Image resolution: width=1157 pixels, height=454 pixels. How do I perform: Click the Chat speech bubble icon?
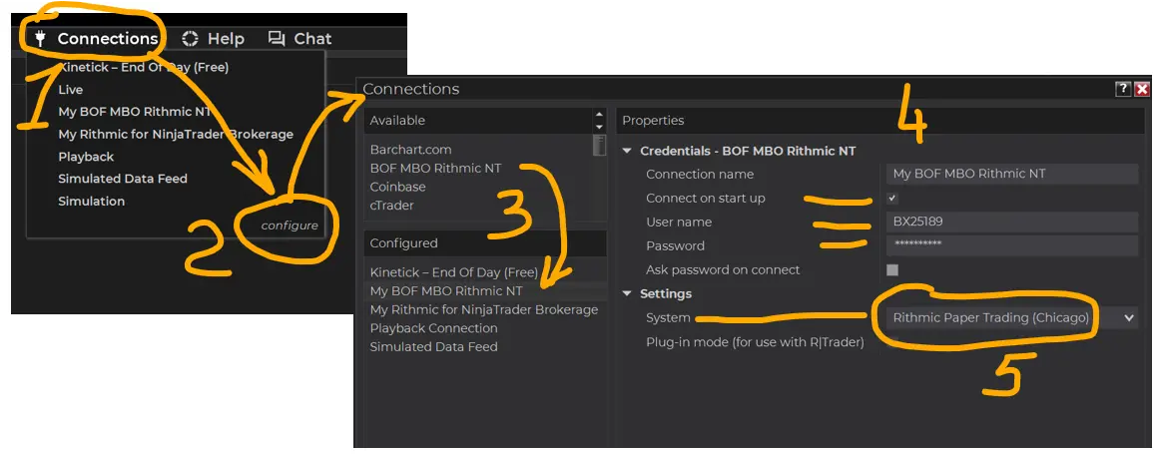tap(277, 39)
